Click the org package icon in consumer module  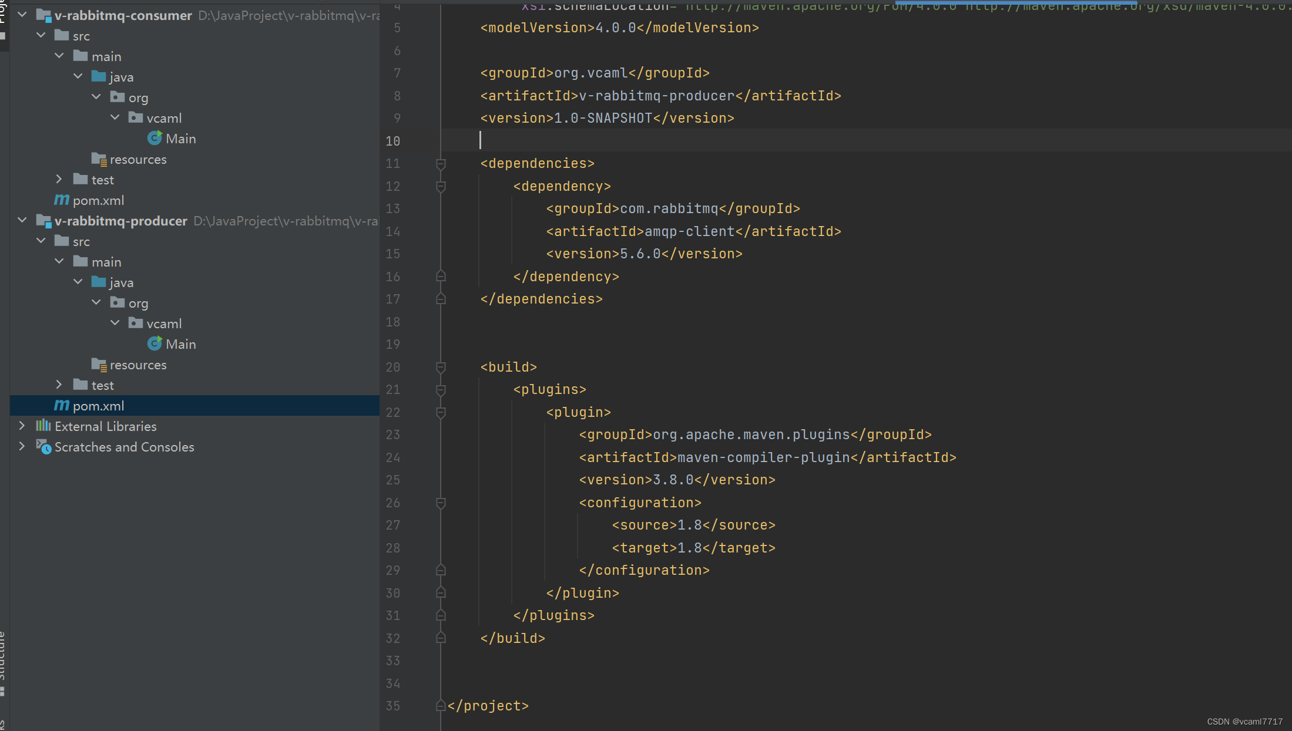point(118,97)
